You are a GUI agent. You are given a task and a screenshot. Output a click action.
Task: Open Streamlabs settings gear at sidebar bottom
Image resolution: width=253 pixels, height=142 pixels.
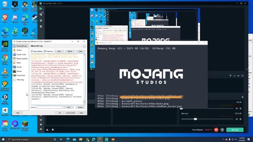41,129
